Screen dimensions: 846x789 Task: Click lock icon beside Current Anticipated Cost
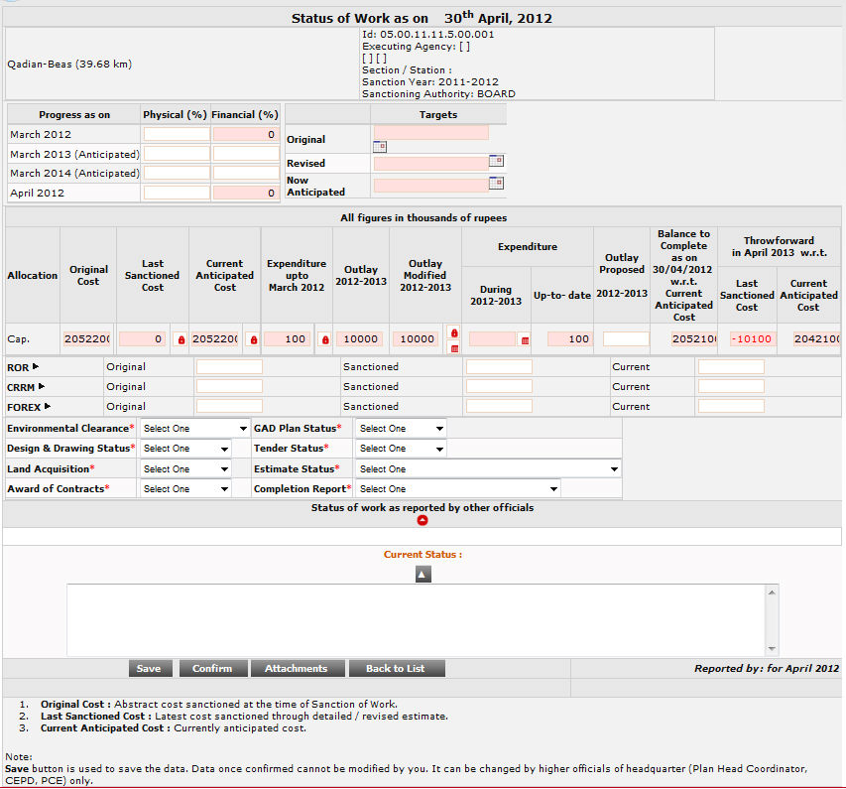[x=254, y=339]
